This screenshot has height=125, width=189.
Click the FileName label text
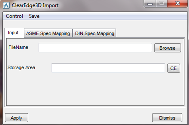point(18,47)
